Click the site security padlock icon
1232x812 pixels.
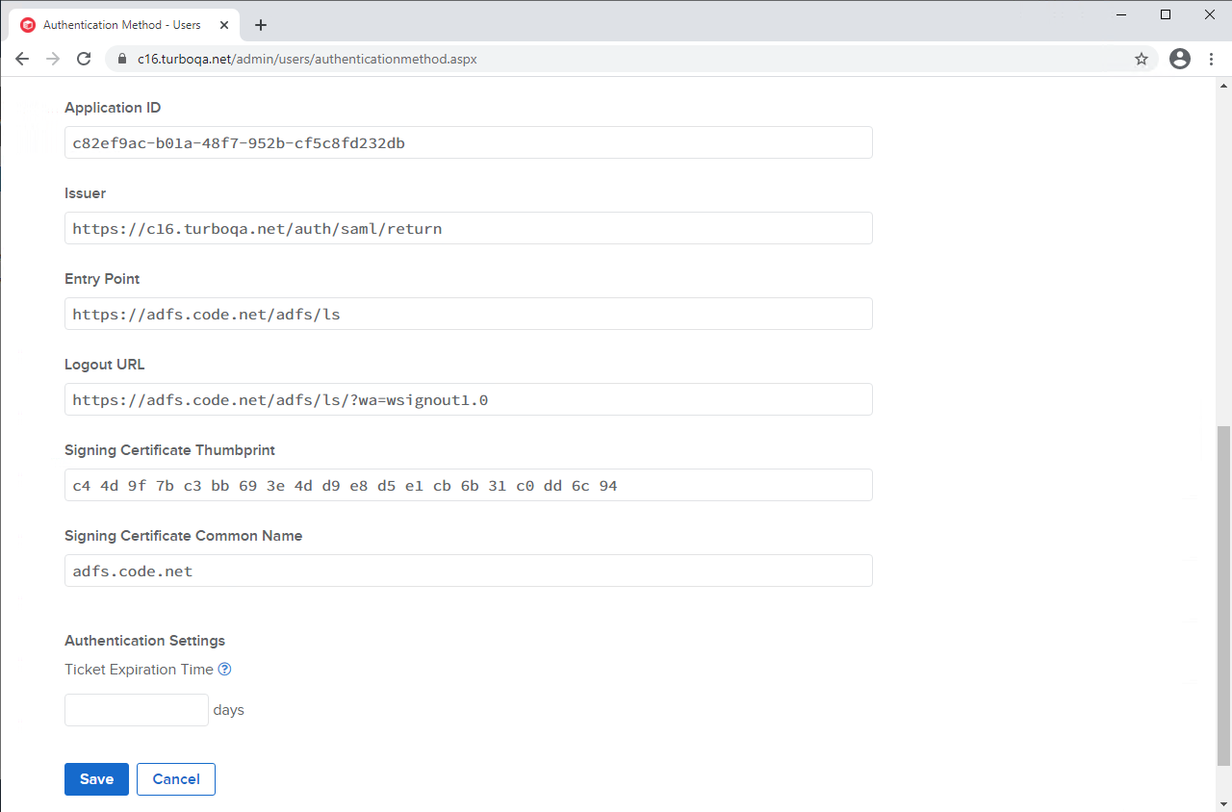121,59
